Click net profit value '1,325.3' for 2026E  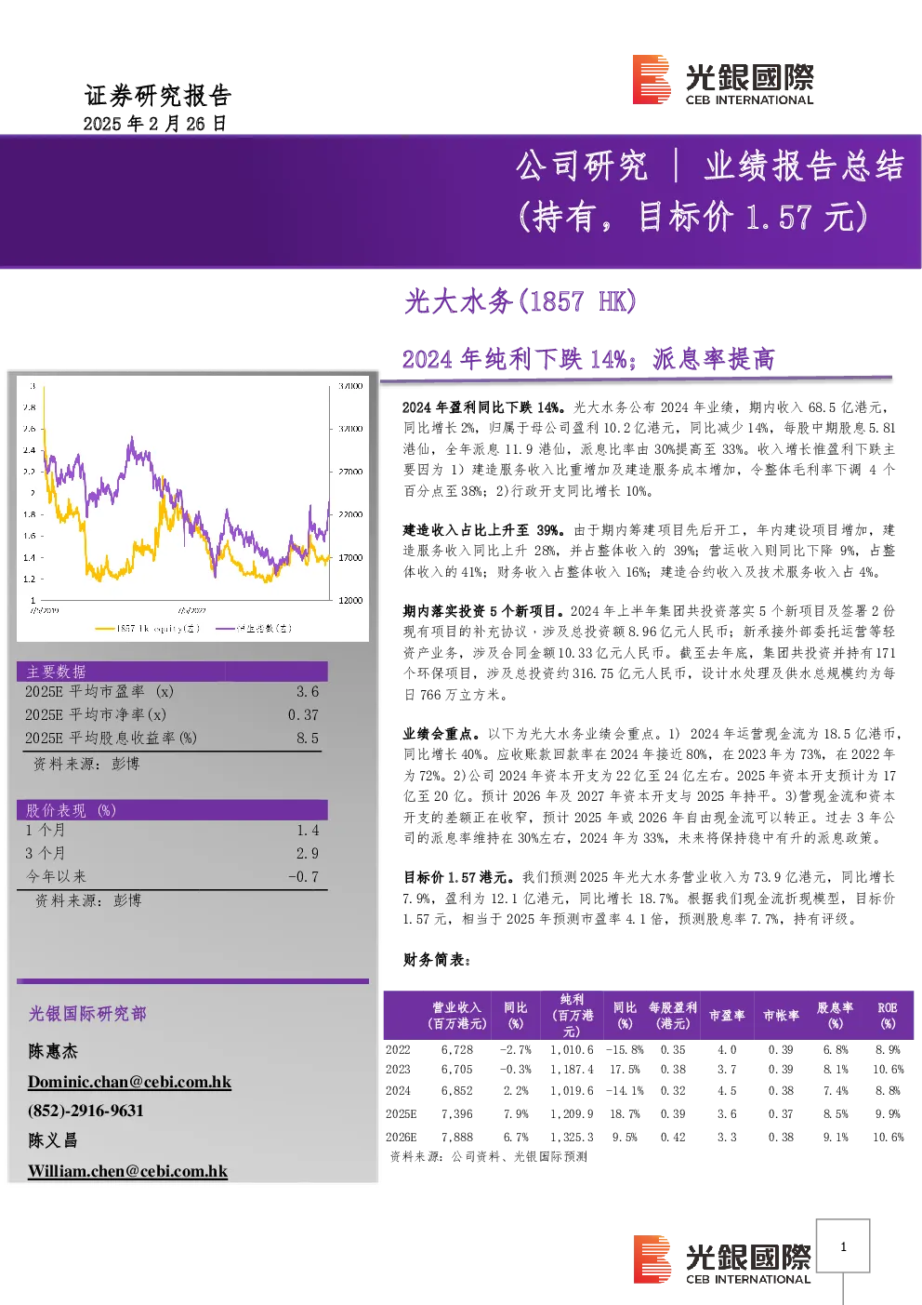[572, 1138]
